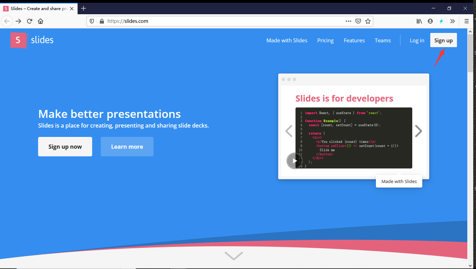The height and width of the screenshot is (269, 476).
Task: Click the scrollbar up arrow
Action: [x=470, y=31]
